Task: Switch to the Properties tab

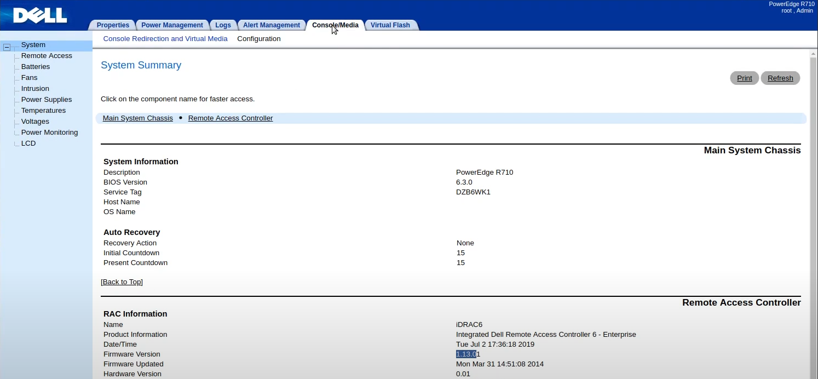Action: coord(113,25)
